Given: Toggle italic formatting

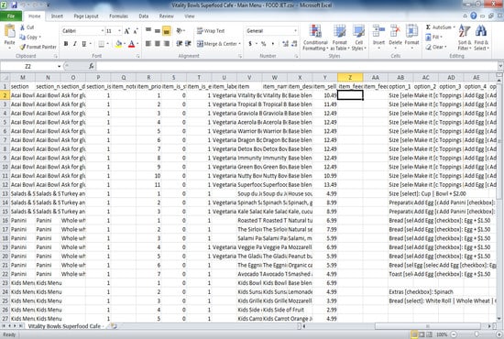Looking at the screenshot, I should [75, 44].
